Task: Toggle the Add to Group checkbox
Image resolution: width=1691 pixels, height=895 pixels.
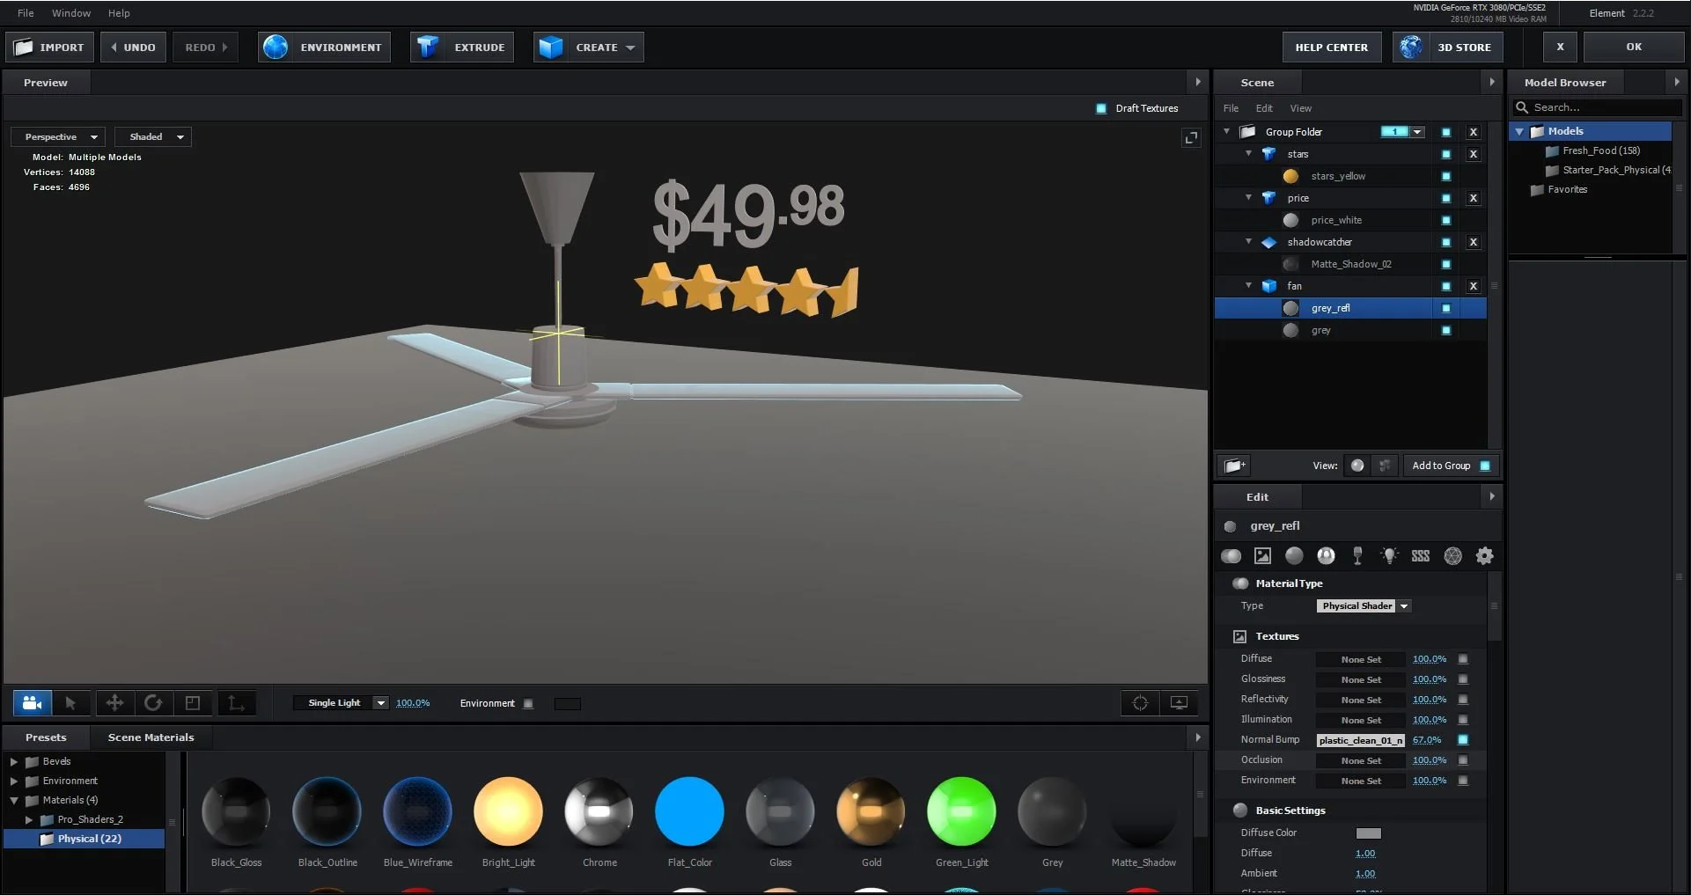Action: 1486,466
